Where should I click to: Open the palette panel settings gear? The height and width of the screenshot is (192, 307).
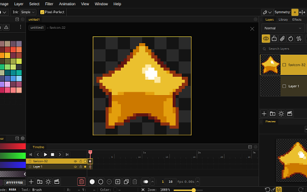pos(23,19)
